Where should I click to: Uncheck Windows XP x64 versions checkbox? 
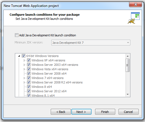[x=29, y=60]
